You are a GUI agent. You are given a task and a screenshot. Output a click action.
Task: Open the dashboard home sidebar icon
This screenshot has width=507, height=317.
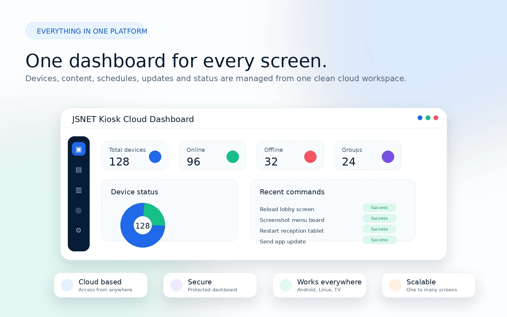coord(79,149)
